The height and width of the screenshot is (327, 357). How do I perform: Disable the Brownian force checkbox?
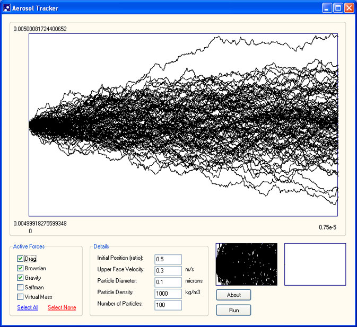tap(20, 268)
